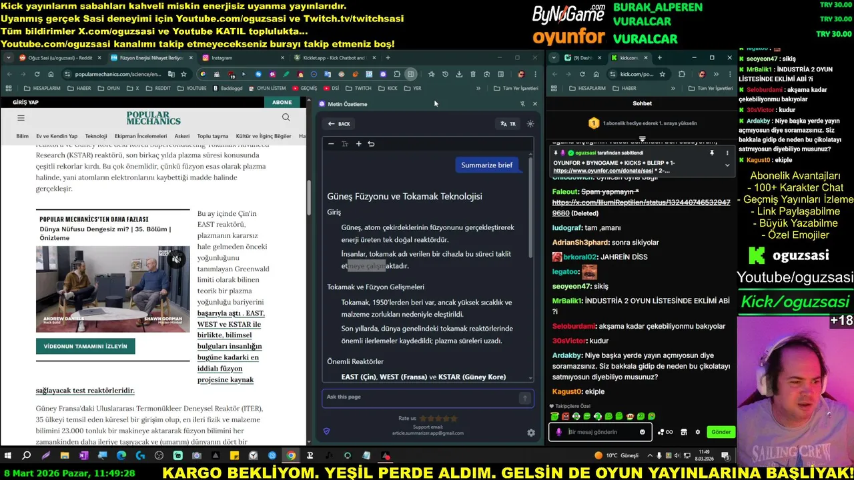Screen dimensions: 854x480
Task: Unpin the pinned message pin icon in chat
Action: pos(712,153)
